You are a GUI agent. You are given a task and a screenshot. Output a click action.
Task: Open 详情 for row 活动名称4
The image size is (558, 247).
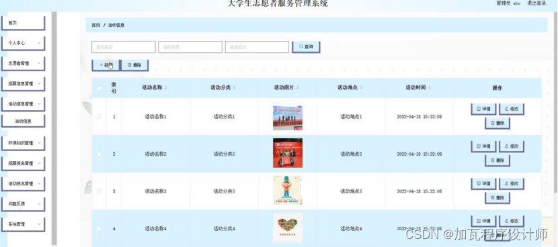[483, 221]
